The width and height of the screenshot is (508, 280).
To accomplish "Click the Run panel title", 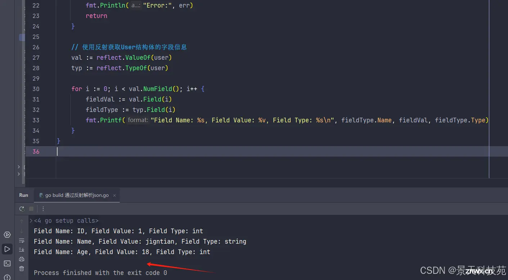I will pyautogui.click(x=24, y=195).
